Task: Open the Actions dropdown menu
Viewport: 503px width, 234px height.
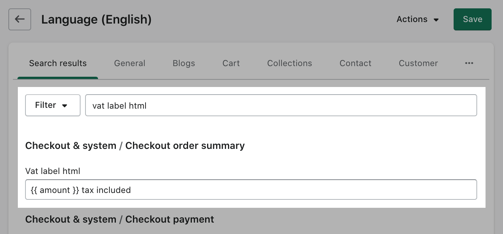Action: click(418, 19)
